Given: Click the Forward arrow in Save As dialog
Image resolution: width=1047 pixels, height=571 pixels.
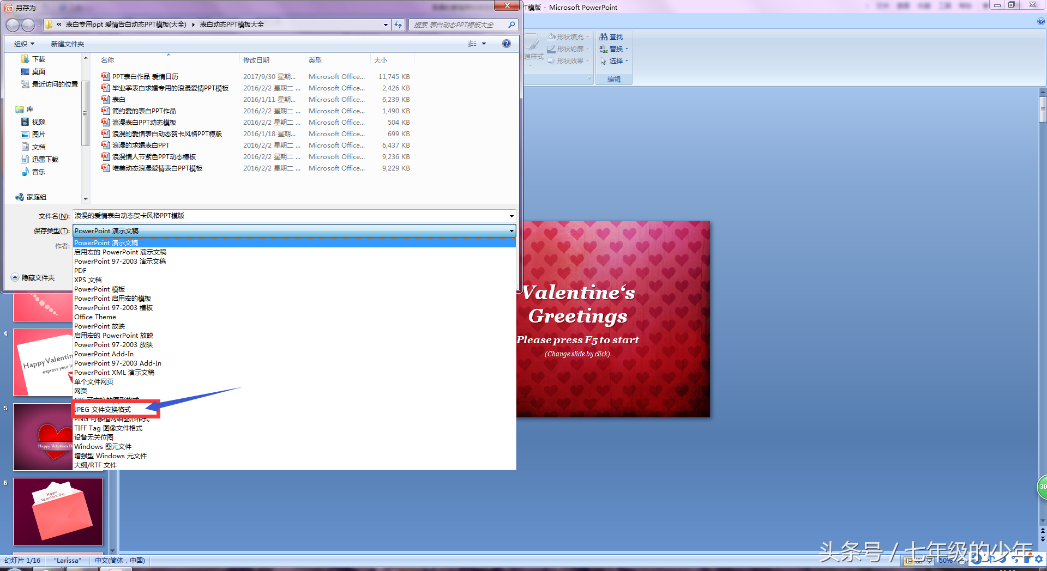Looking at the screenshot, I should pos(28,25).
